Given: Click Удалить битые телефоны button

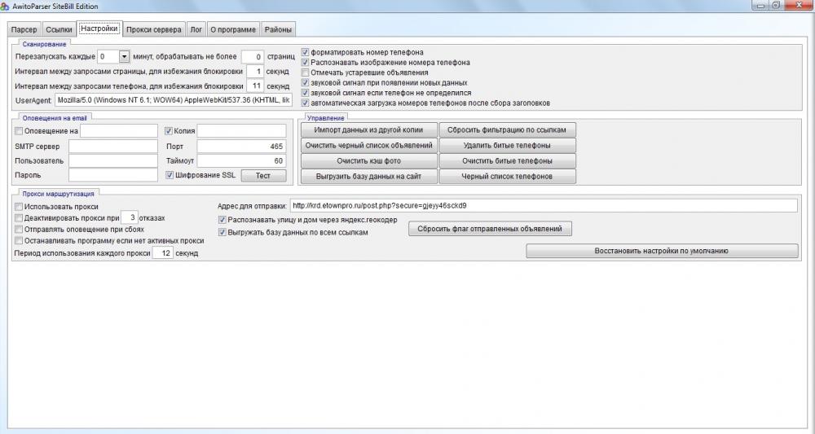Looking at the screenshot, I should 507,146.
